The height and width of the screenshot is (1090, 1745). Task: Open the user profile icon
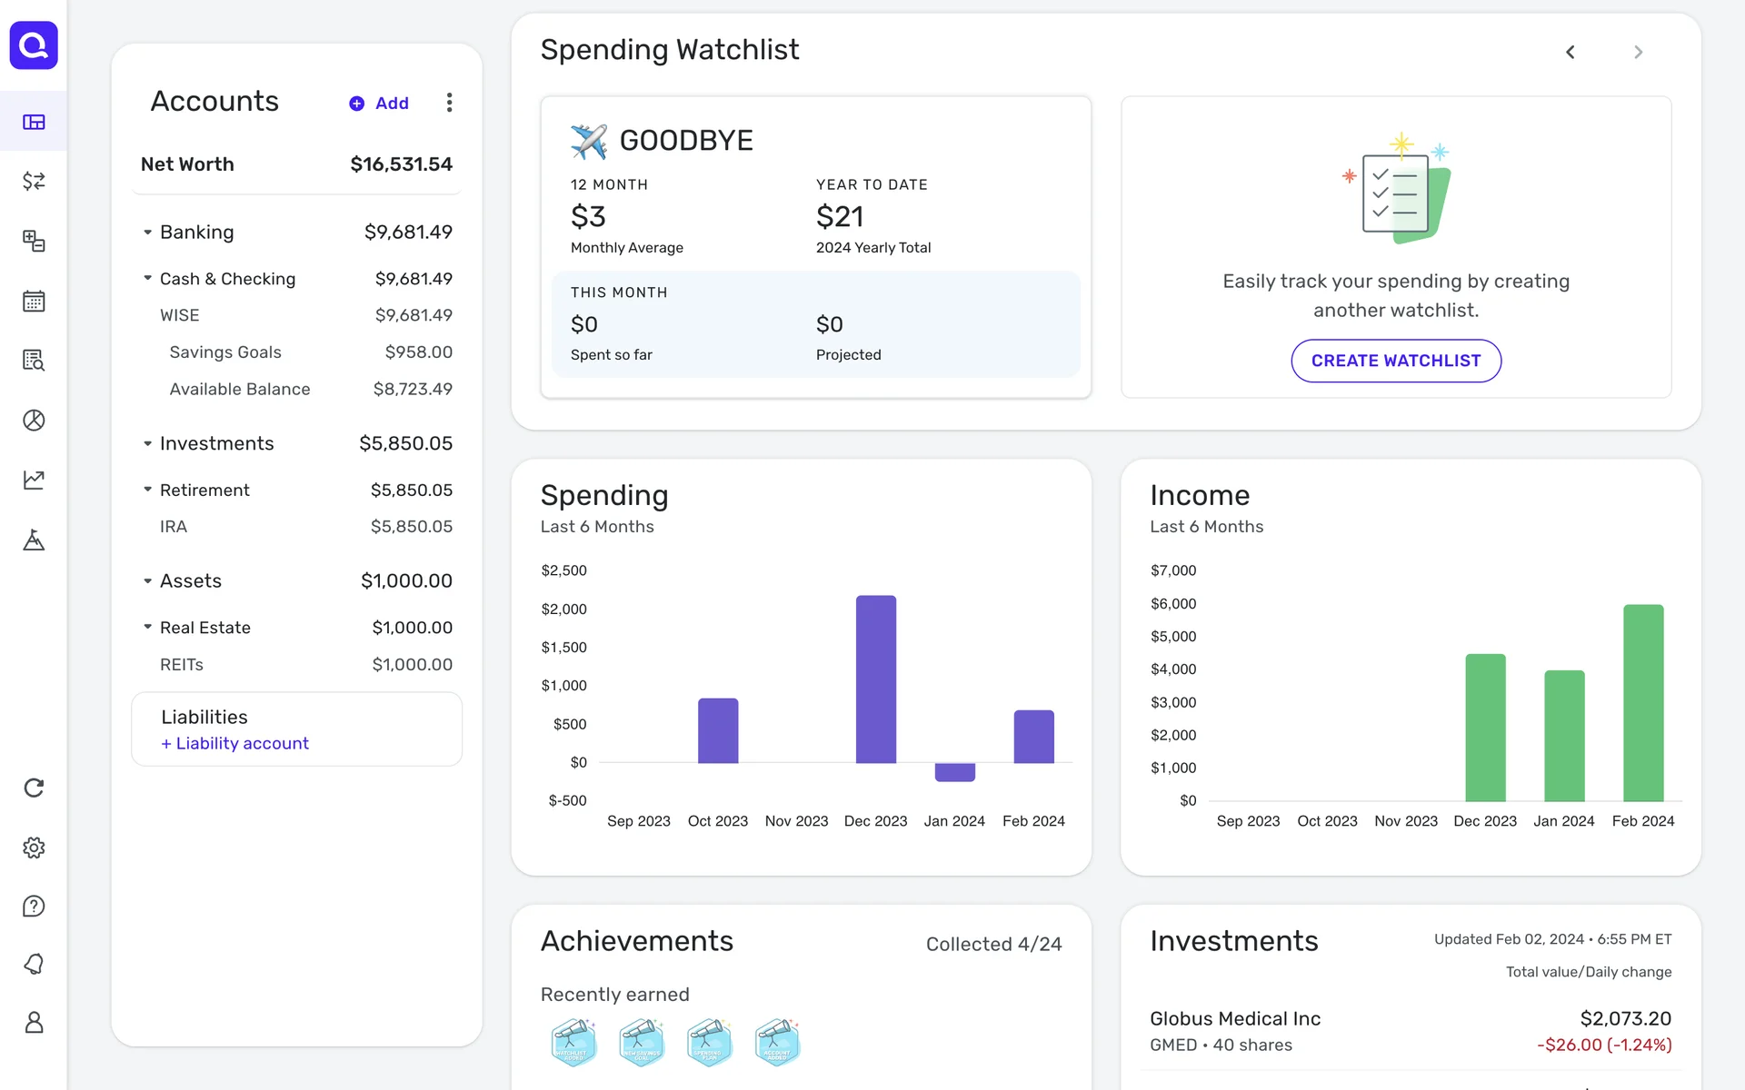click(x=34, y=1023)
